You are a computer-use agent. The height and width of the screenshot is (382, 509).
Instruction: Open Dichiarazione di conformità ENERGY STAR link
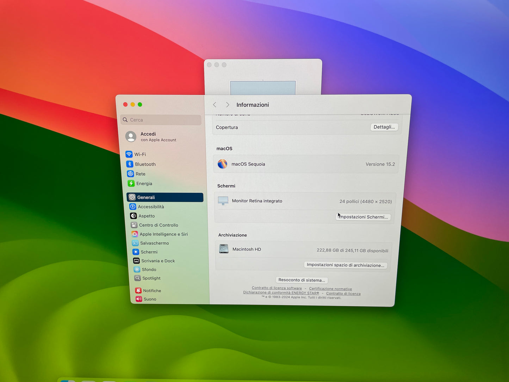point(281,293)
